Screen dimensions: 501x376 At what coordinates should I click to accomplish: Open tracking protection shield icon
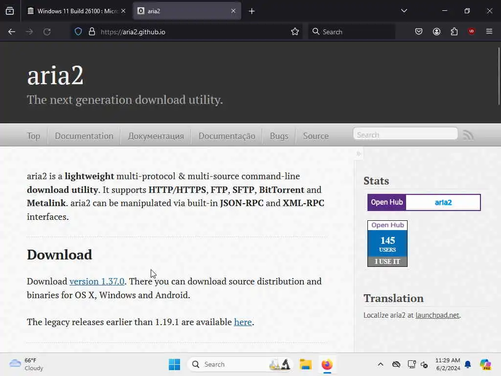tap(78, 32)
